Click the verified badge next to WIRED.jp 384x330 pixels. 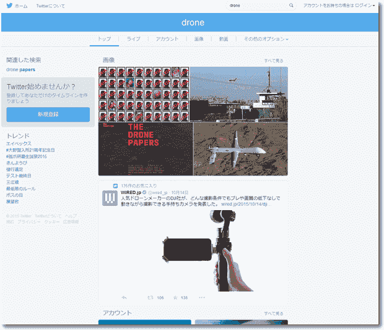(x=144, y=192)
